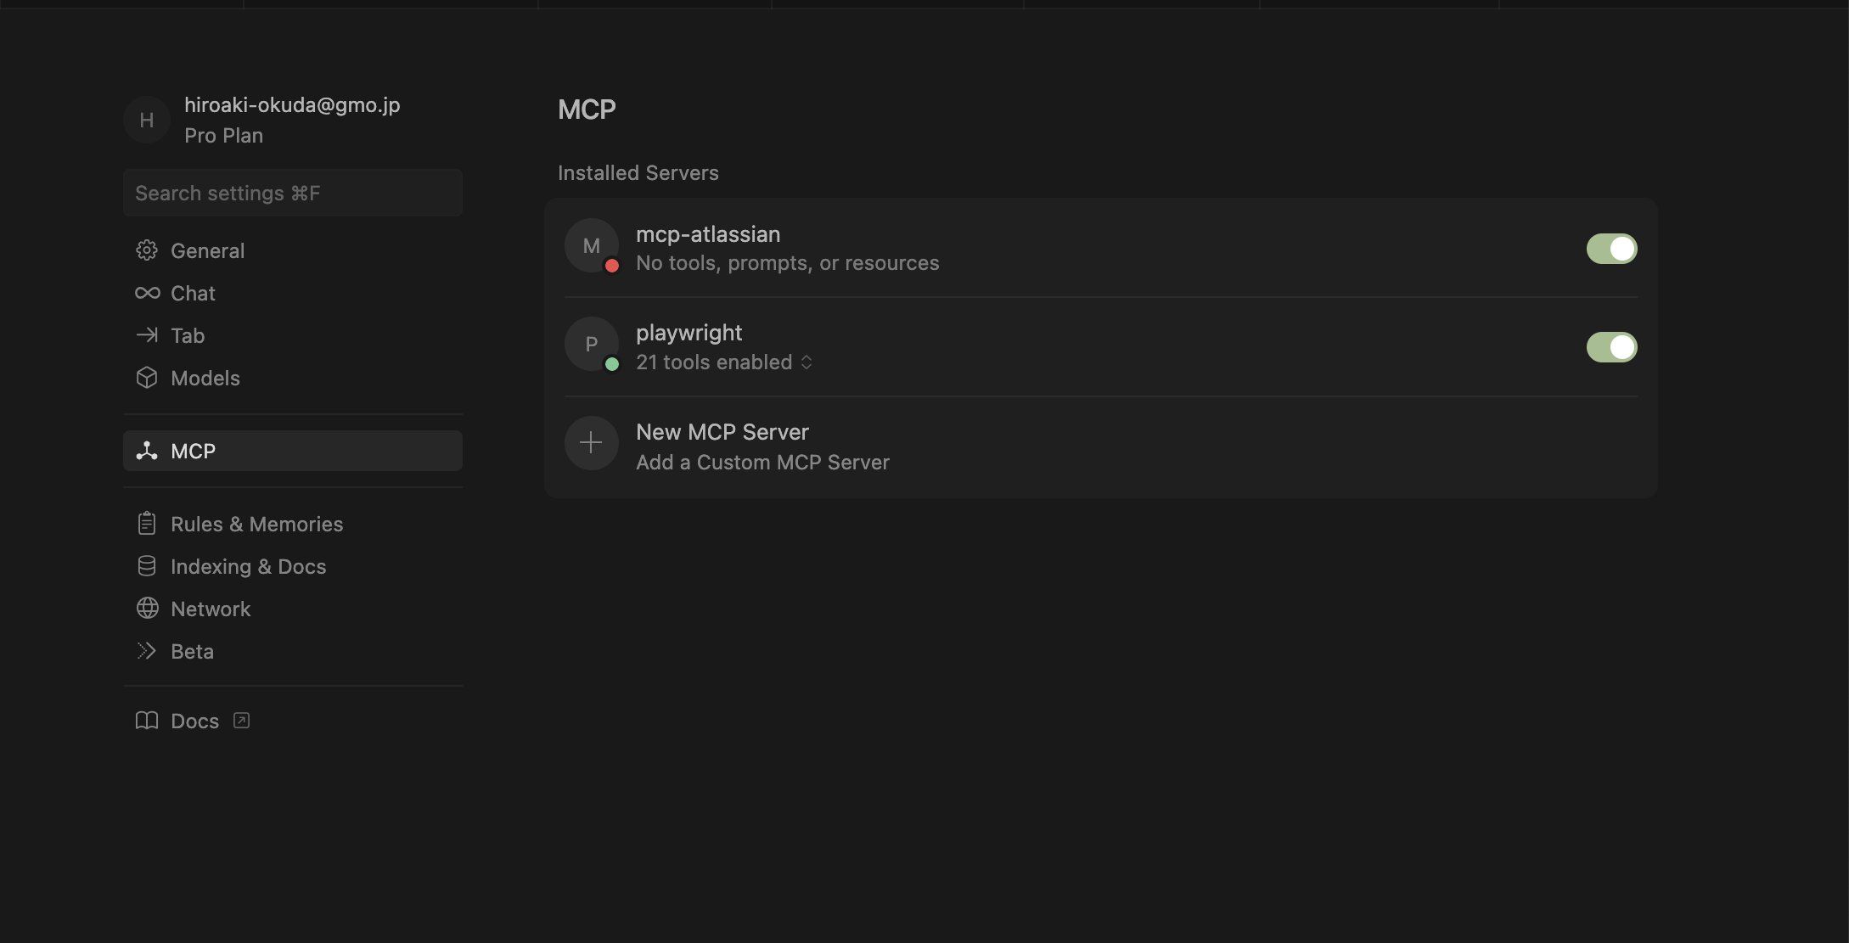
Task: Click the Beta chevrons icon
Action: click(x=147, y=651)
